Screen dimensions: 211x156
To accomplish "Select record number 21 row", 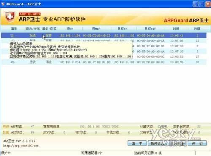I will pyautogui.click(x=104, y=35).
